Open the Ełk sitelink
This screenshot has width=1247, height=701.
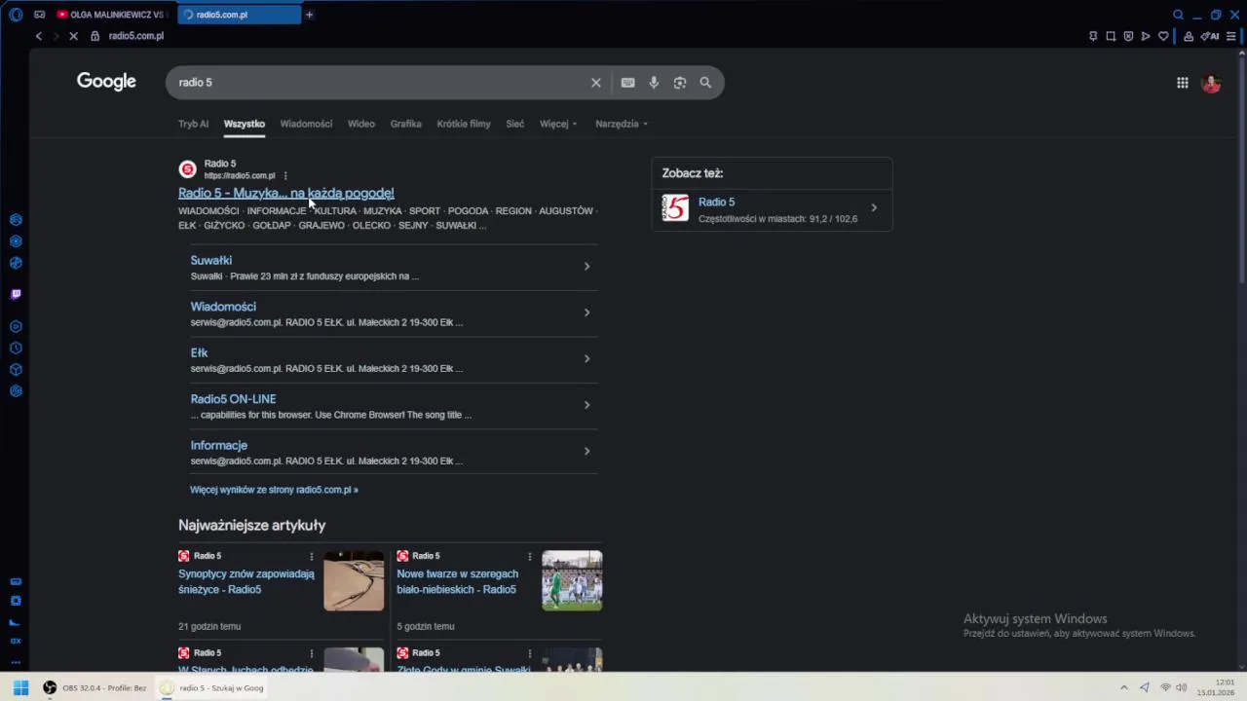[199, 352]
